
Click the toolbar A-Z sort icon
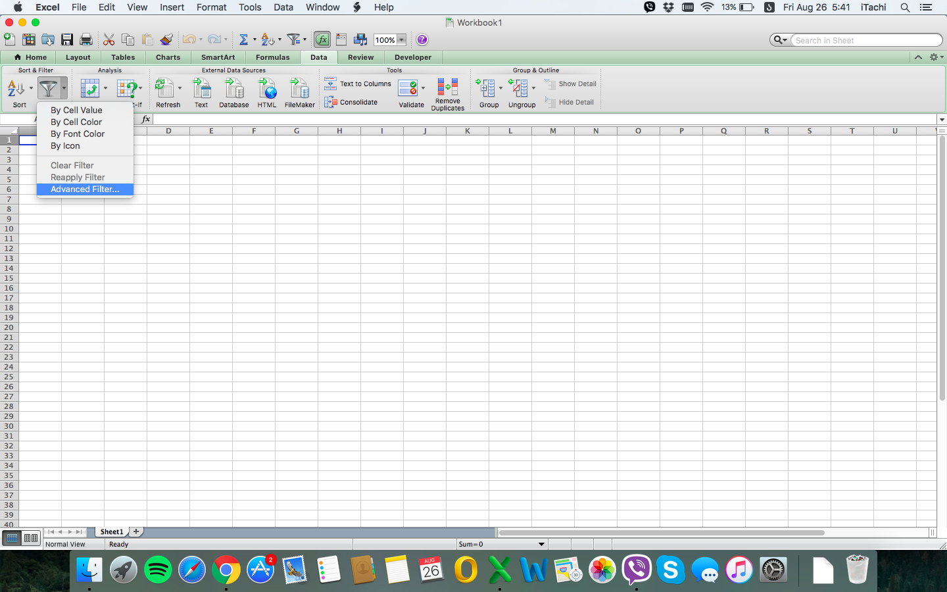(x=268, y=39)
